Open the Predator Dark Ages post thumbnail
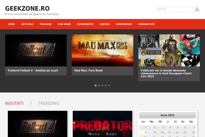The height and width of the screenshot is (137, 205). tap(102, 124)
